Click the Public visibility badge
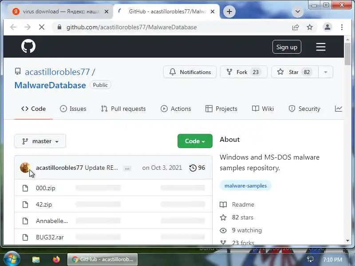The width and height of the screenshot is (355, 266). pos(100,85)
